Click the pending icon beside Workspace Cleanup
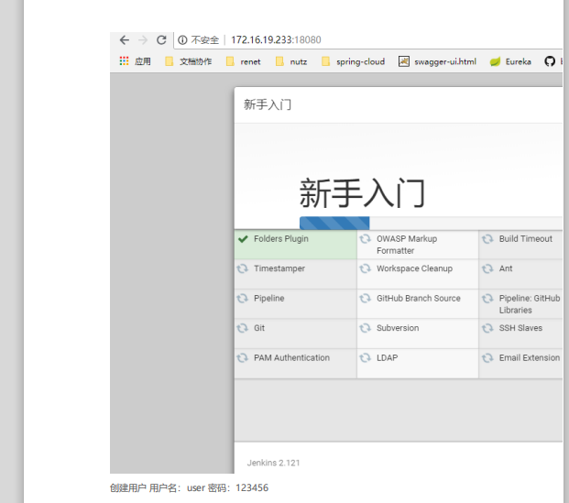The width and height of the screenshot is (569, 503). coord(365,268)
